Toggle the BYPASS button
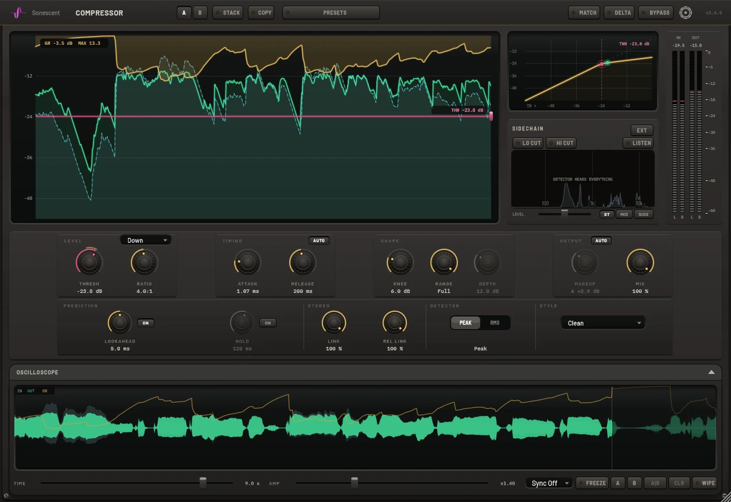The image size is (731, 502). point(656,13)
